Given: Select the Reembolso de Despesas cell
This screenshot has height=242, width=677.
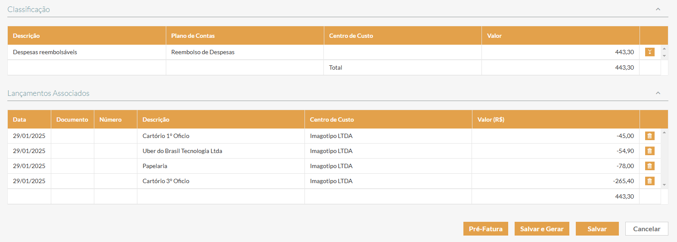Looking at the screenshot, I should (245, 52).
